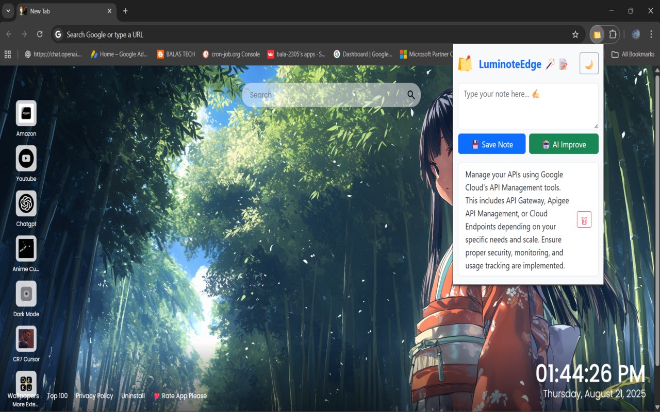Open the Youtube shortcut icon
Screen dimensions: 660x412
[26, 158]
